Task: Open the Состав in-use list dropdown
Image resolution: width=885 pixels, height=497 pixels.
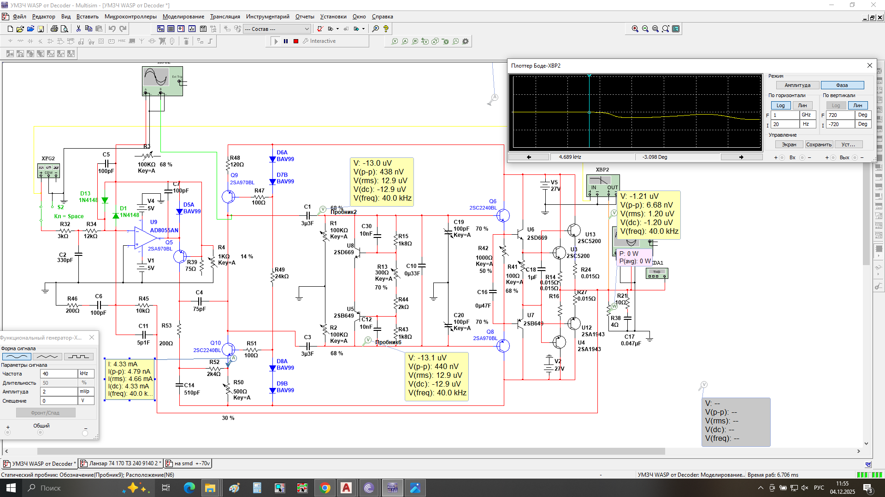Action: tap(277, 29)
